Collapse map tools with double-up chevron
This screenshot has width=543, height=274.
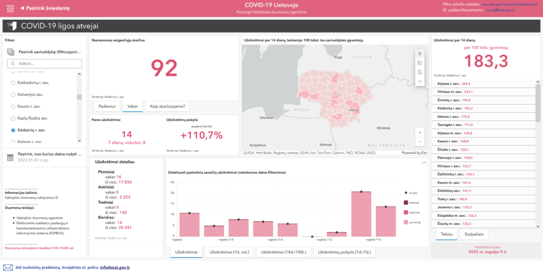click(420, 53)
